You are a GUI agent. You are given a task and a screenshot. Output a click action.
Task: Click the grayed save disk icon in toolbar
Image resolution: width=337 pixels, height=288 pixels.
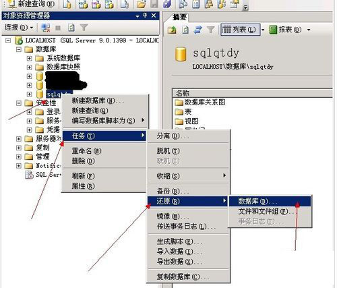[x=154, y=4]
